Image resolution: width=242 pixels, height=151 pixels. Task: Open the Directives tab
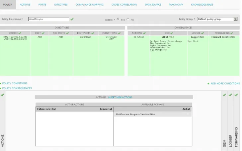click(61, 5)
